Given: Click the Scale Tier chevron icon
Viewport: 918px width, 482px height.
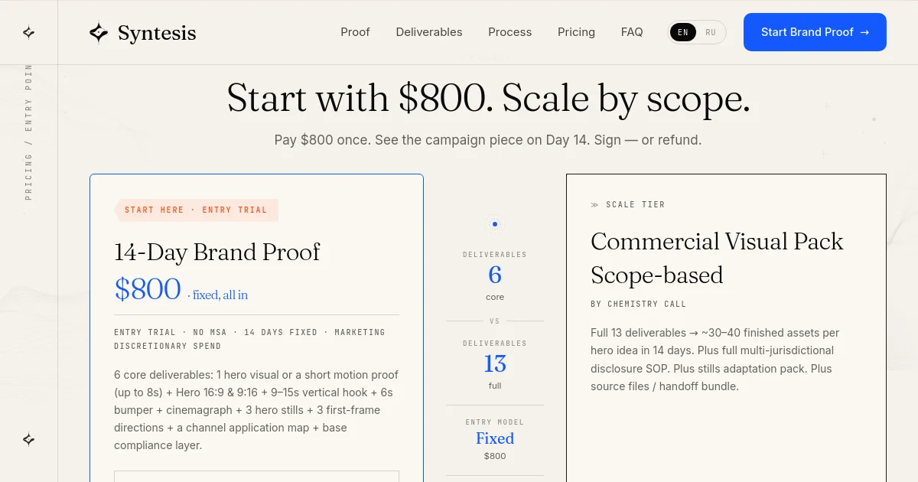Looking at the screenshot, I should tap(594, 205).
